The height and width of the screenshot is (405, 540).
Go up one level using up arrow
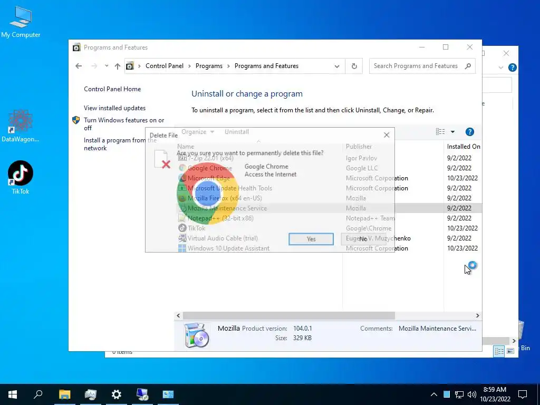pyautogui.click(x=118, y=66)
